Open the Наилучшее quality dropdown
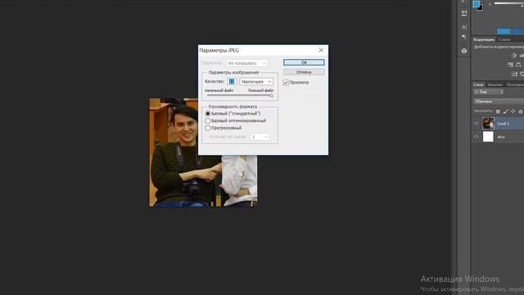The height and width of the screenshot is (295, 524). coord(256,82)
